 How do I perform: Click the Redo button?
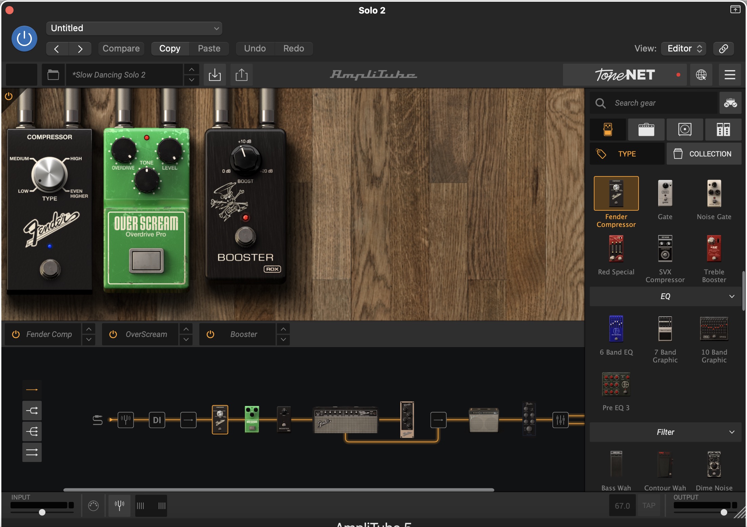tap(294, 49)
